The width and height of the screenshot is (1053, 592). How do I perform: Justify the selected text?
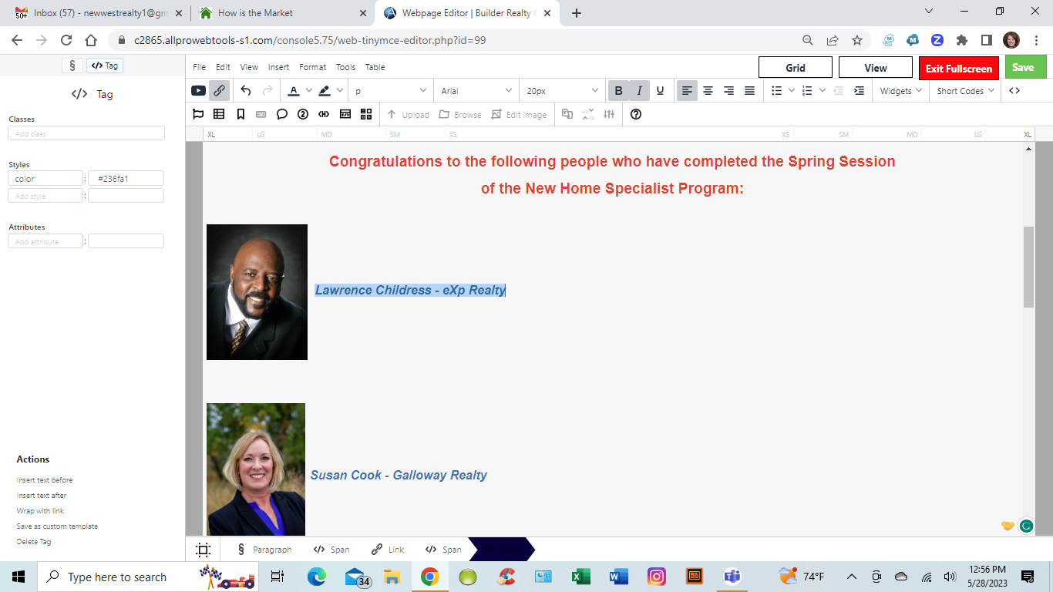[749, 91]
